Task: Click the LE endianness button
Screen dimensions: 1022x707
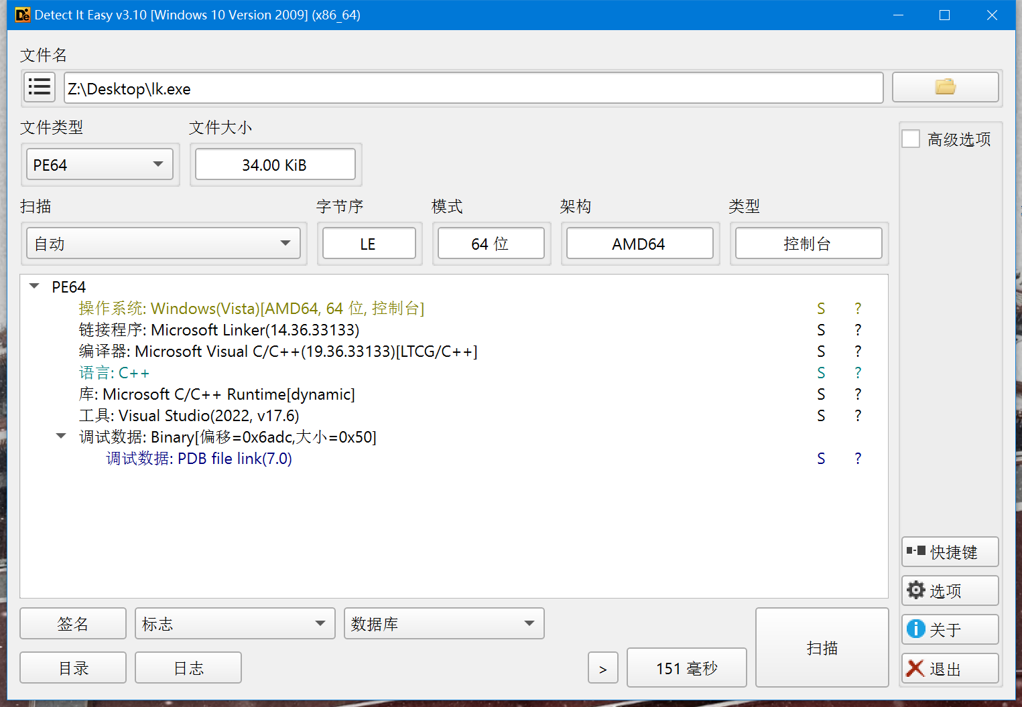Action: (369, 243)
